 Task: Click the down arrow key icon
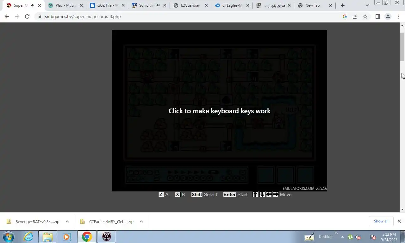(262, 194)
